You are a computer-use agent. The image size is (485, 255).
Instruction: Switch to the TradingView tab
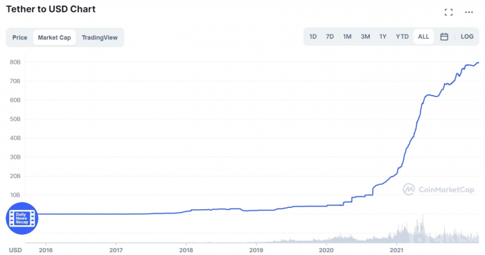(x=100, y=37)
